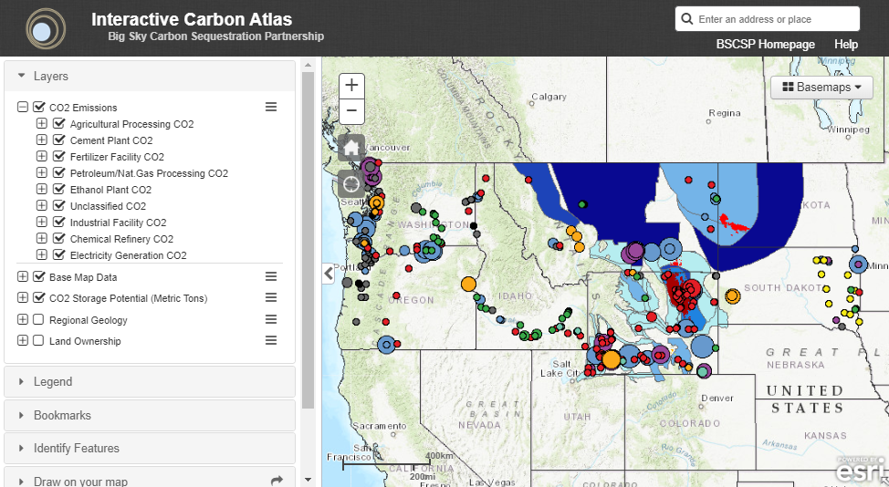The width and height of the screenshot is (889, 487).
Task: Click the home extent button
Action: coord(351,148)
